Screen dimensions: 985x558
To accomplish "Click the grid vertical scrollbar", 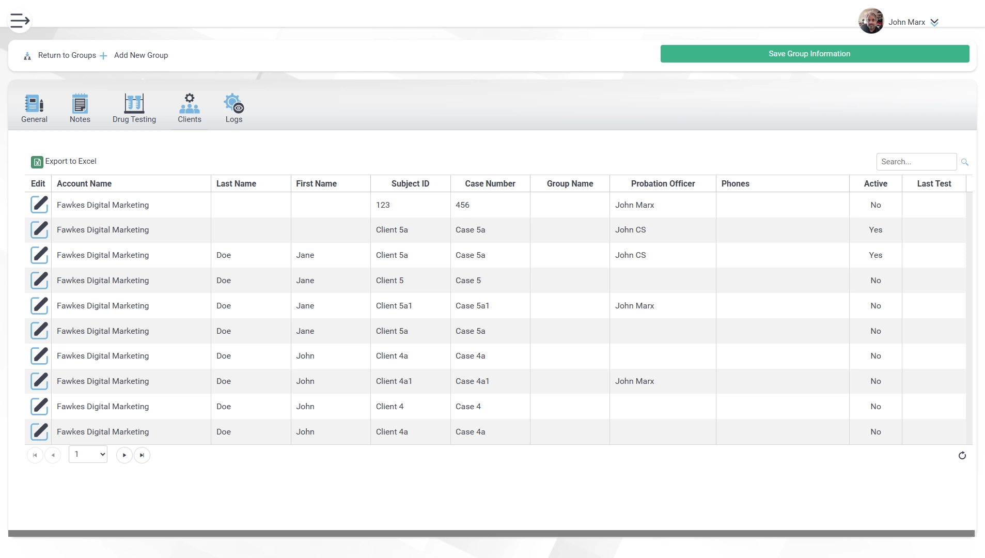I will 969,318.
